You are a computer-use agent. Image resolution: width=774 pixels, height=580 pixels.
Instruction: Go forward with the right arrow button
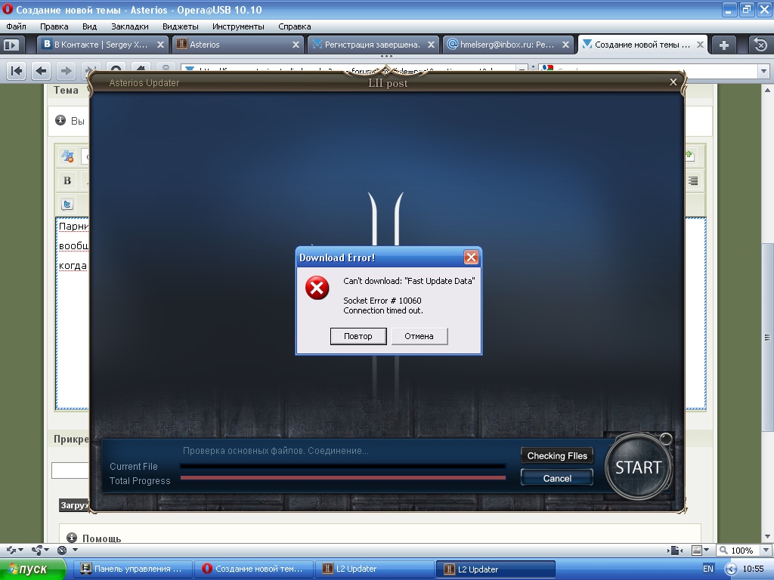(66, 71)
